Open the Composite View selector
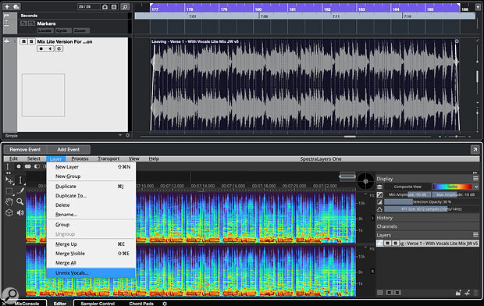 pos(407,187)
